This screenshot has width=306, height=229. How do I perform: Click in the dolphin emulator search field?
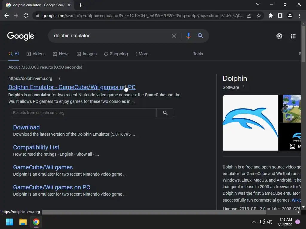(111, 36)
